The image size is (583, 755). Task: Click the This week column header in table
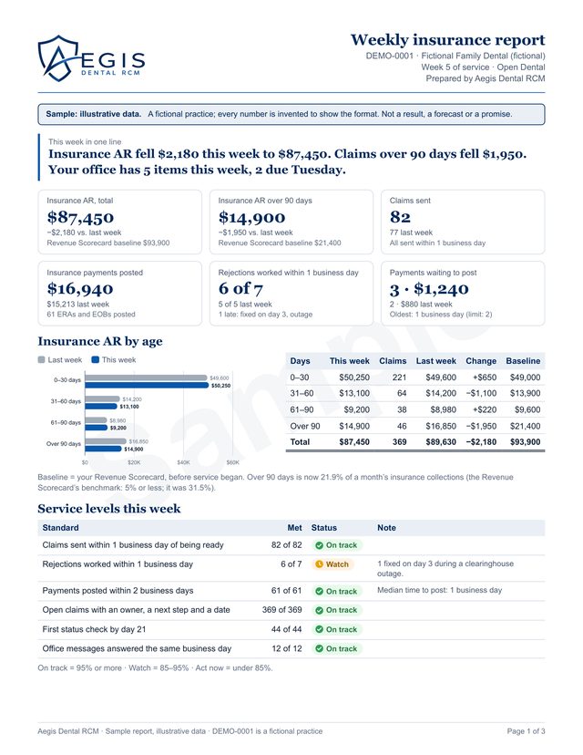(x=350, y=361)
